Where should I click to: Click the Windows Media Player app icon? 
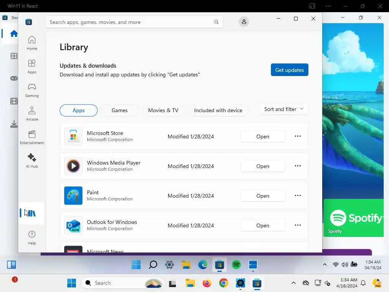pos(73,166)
